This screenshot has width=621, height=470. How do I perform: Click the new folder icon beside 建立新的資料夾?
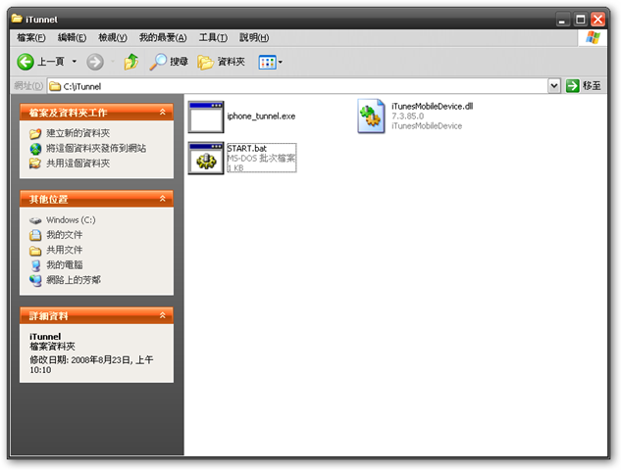[35, 133]
